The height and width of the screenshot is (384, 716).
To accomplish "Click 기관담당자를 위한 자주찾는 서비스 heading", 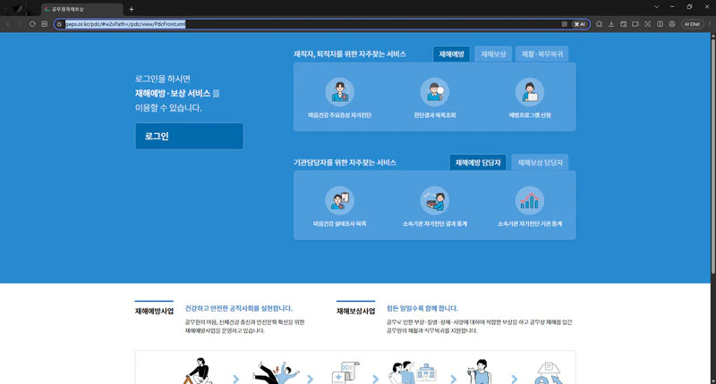I will (345, 163).
